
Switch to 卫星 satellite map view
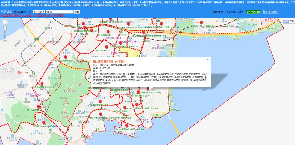tap(292, 21)
